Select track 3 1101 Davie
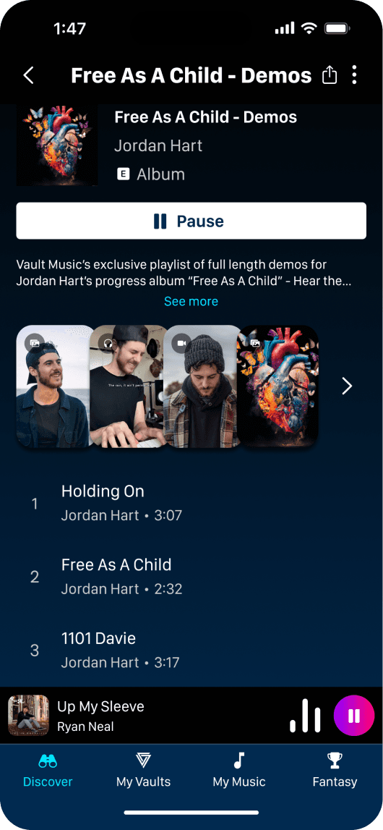The height and width of the screenshot is (830, 383). point(191,650)
